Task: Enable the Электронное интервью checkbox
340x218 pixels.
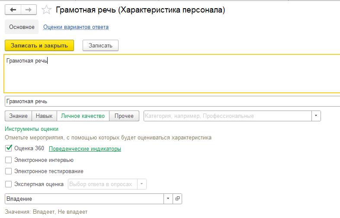Action: [x=9, y=160]
